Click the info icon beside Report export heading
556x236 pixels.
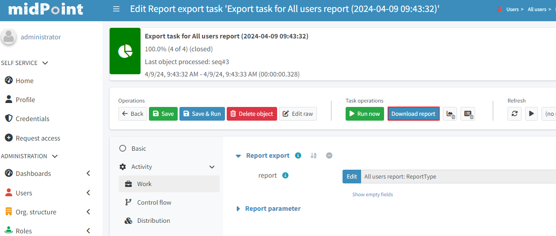(x=298, y=156)
